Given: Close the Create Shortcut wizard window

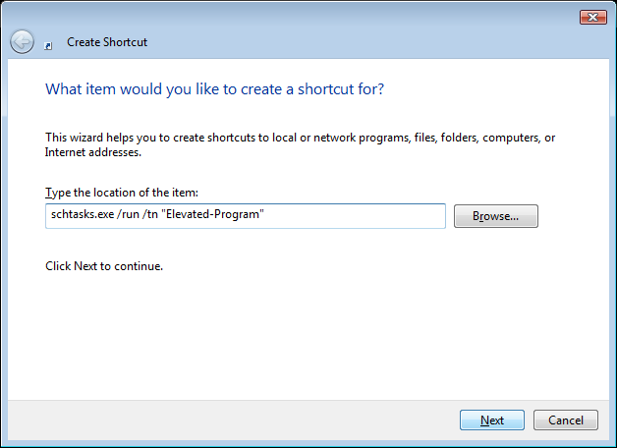Looking at the screenshot, I should click(593, 17).
